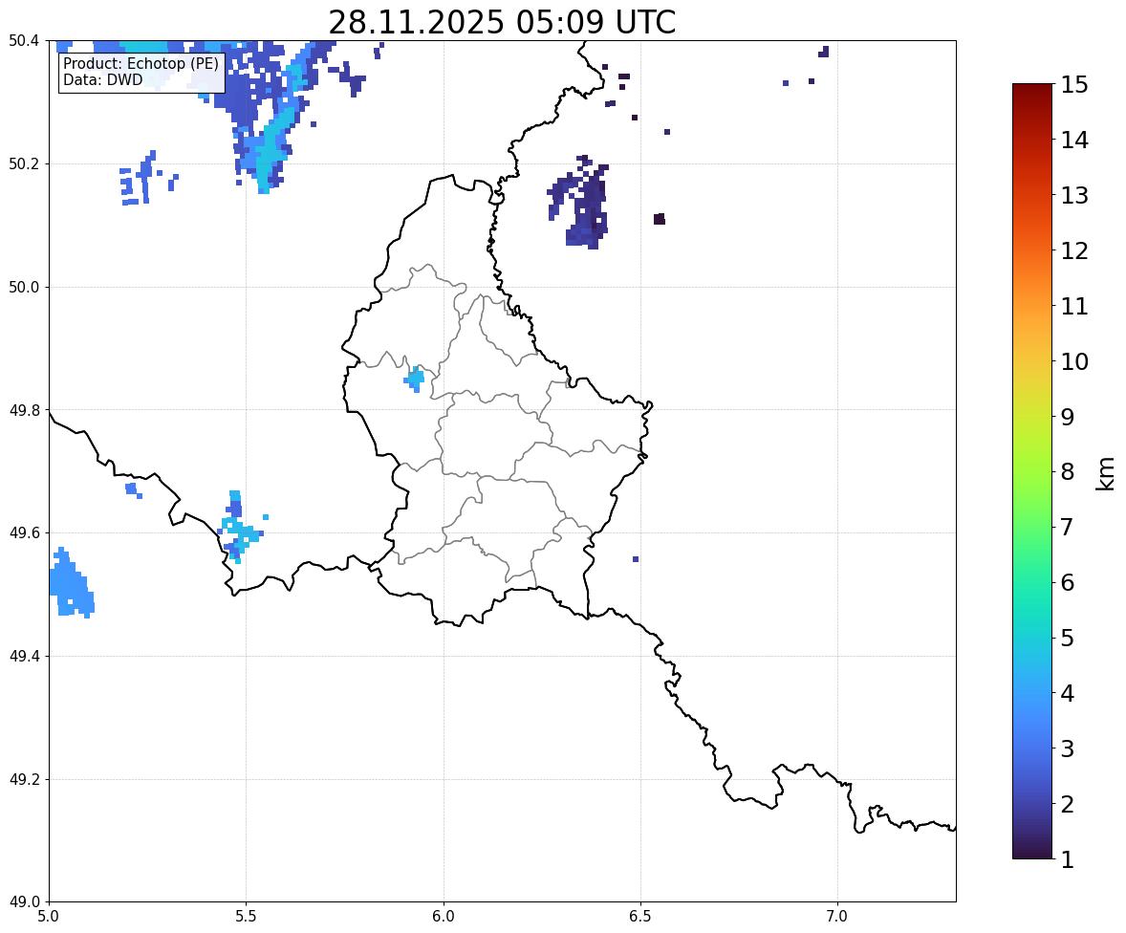This screenshot has width=1126, height=933.
Task: Click latitude axis label '50.2'
Action: click(24, 163)
